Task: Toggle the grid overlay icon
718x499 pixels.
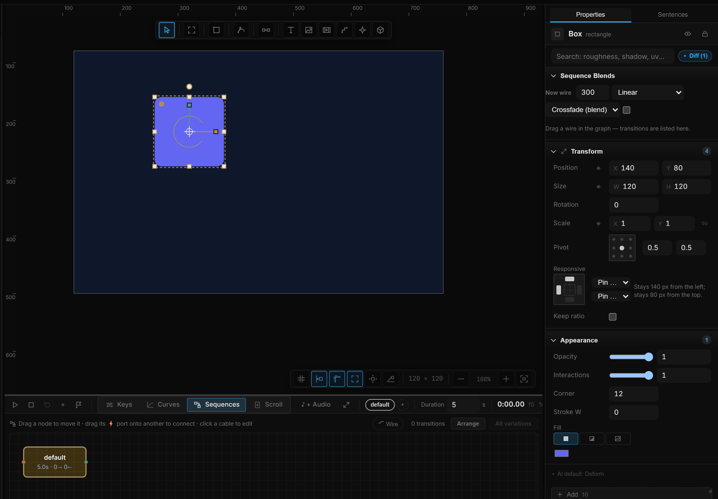Action: (301, 379)
